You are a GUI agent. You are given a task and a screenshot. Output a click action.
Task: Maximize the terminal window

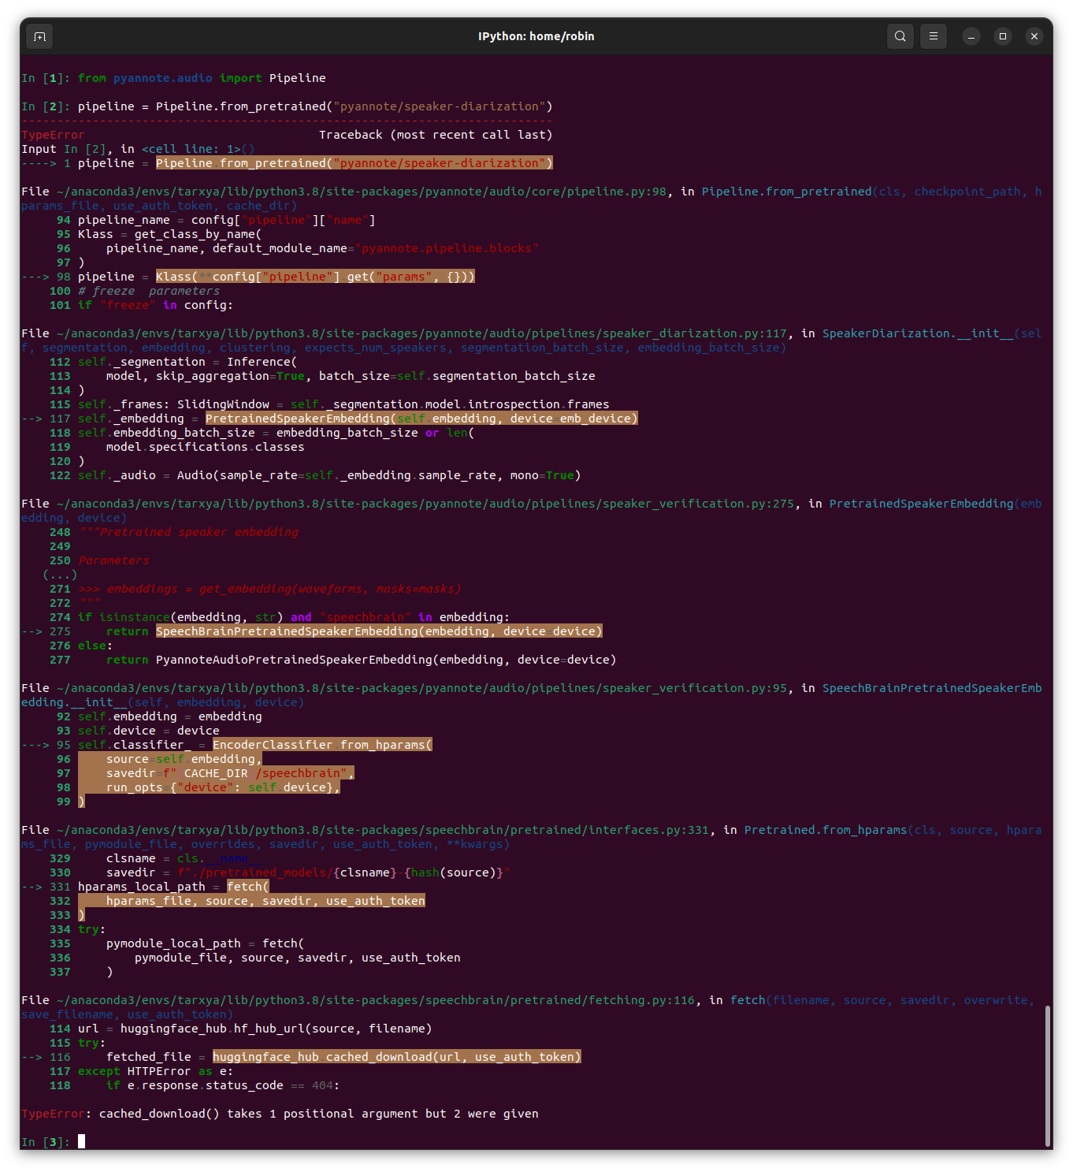(x=1002, y=36)
